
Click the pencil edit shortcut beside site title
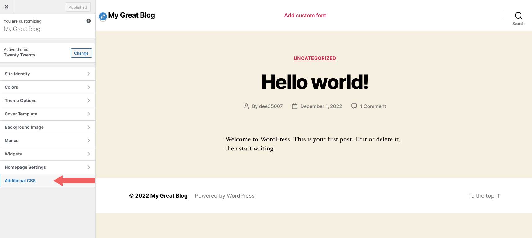pos(103,16)
